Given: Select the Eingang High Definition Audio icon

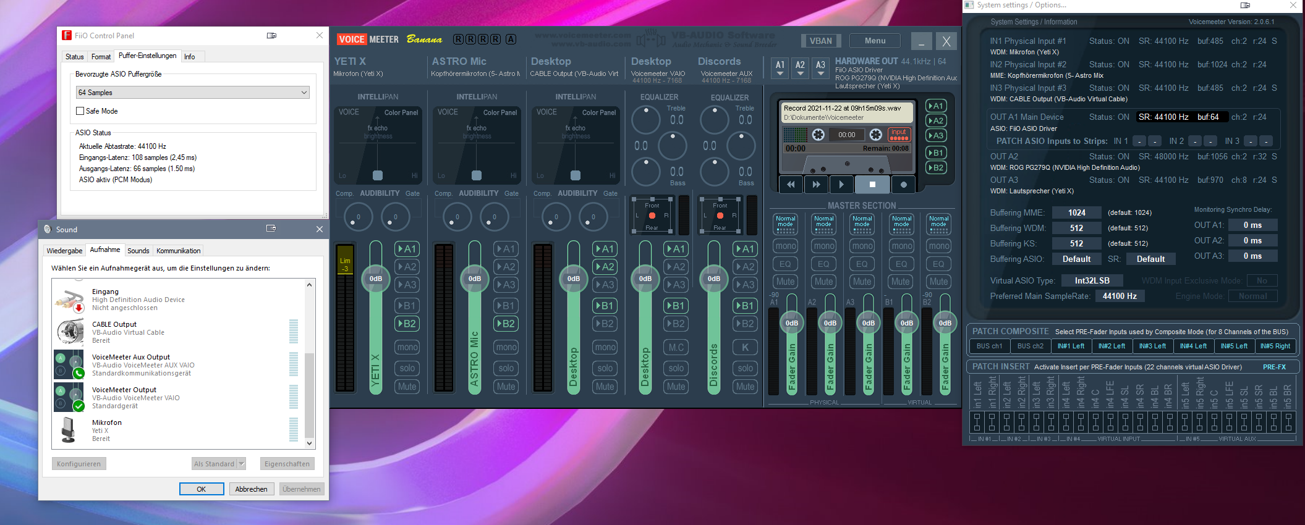Looking at the screenshot, I should pos(69,300).
